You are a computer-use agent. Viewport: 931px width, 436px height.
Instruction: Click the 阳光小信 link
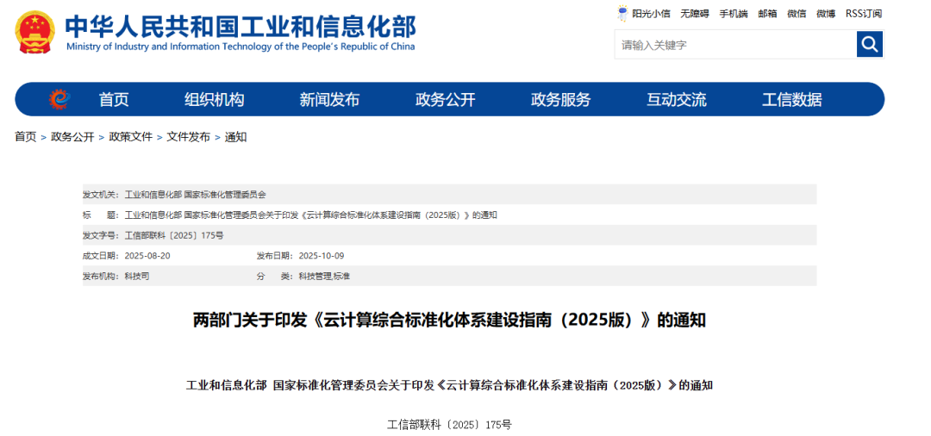point(651,14)
